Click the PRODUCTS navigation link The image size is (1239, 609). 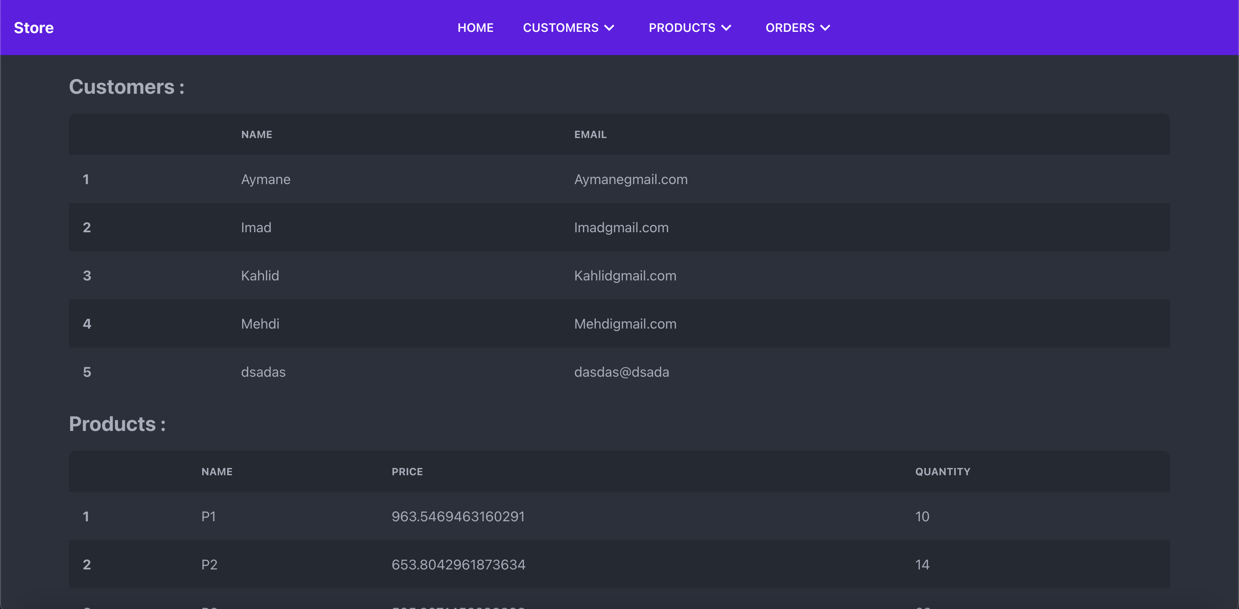(681, 28)
